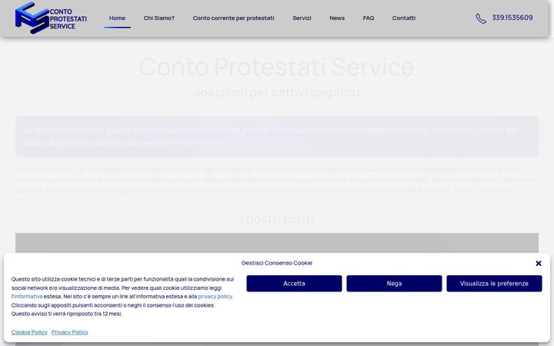Screen dimensions: 554x346
Task: Accept cookies with the Accetta button
Action: pos(294,284)
